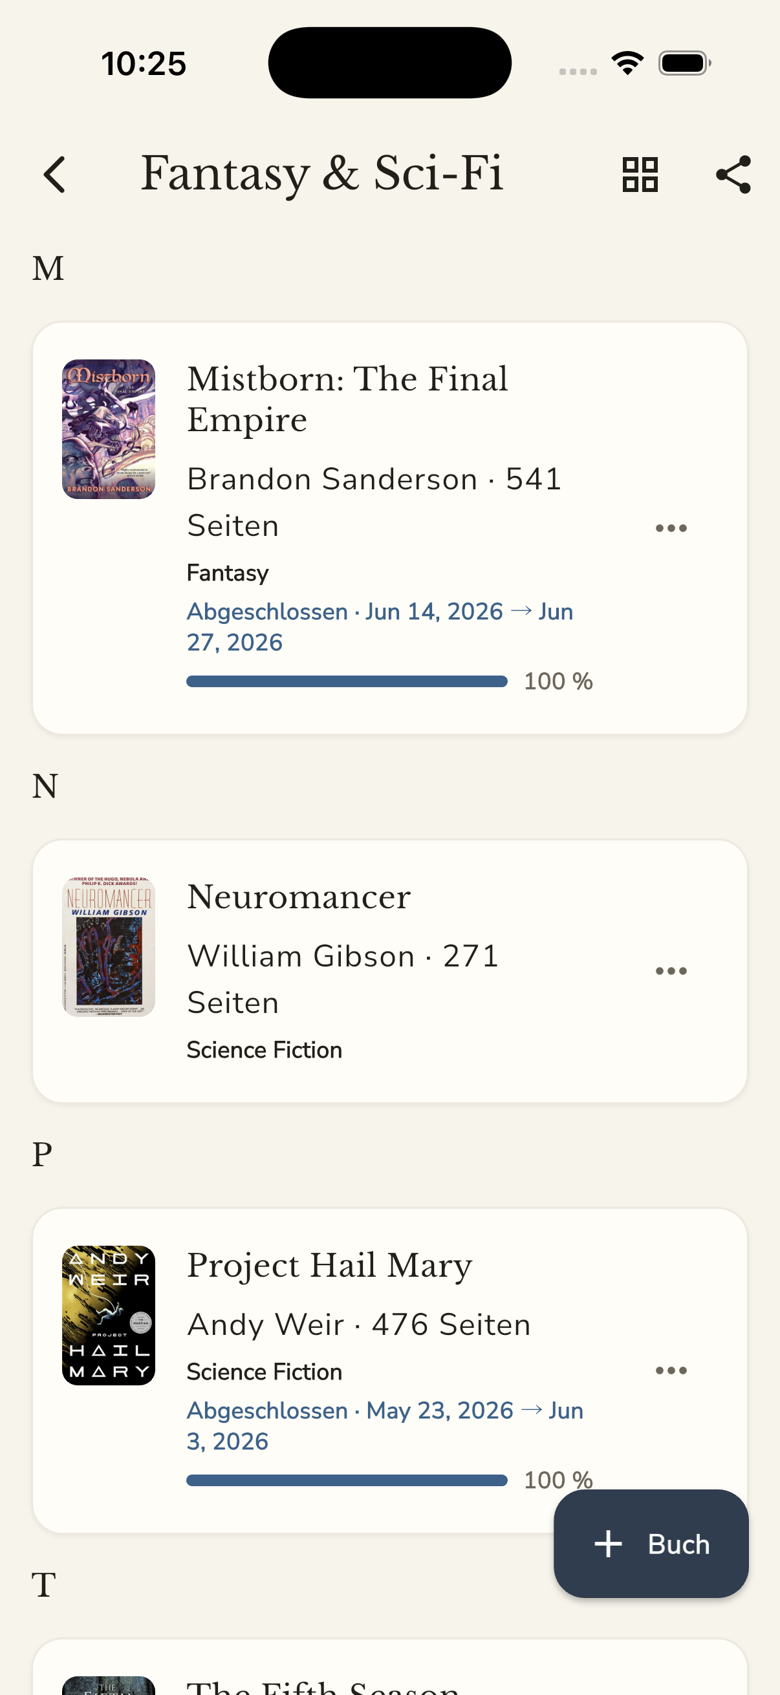The width and height of the screenshot is (780, 1695).
Task: Open the Neuromancer cover thumbnail
Action: click(x=109, y=946)
